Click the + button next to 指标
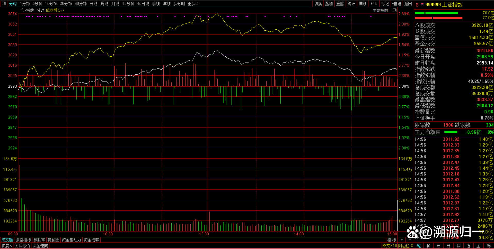 [x=402, y=240]
